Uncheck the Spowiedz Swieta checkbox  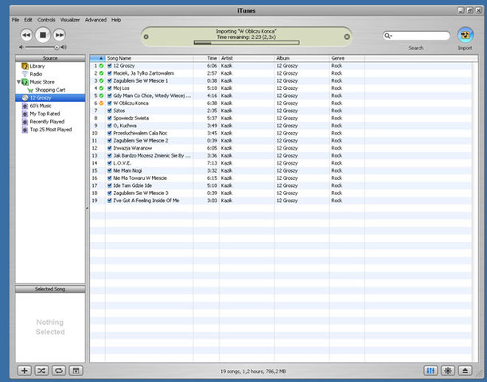[x=109, y=118]
